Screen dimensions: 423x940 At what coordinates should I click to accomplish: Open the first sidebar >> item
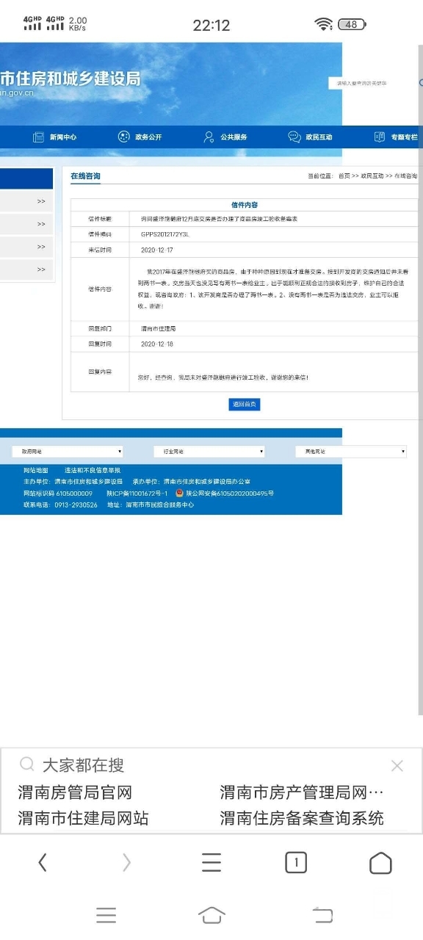[26, 201]
